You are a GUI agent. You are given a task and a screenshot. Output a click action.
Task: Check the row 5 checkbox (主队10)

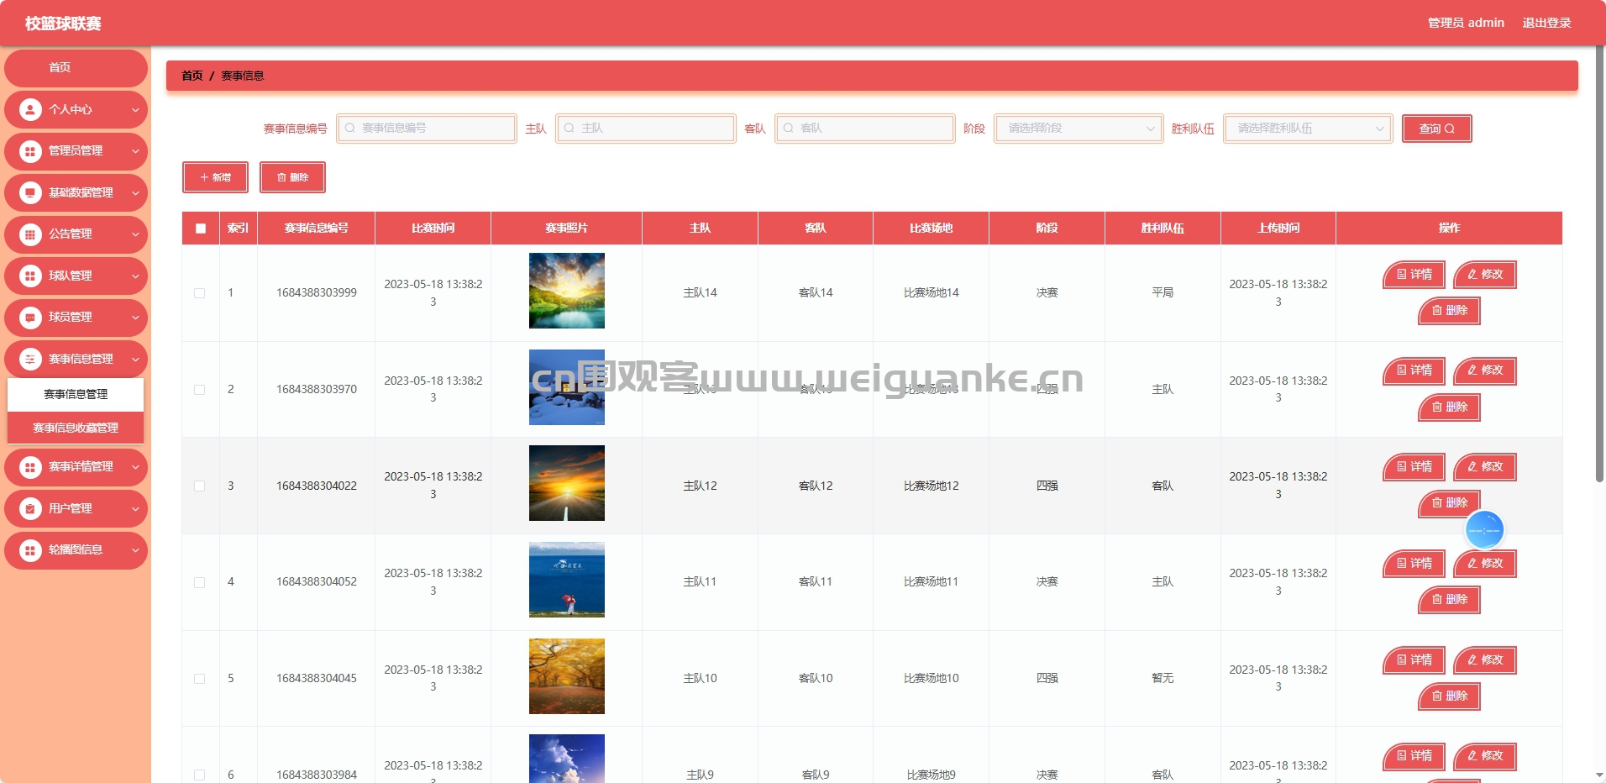coord(200,679)
